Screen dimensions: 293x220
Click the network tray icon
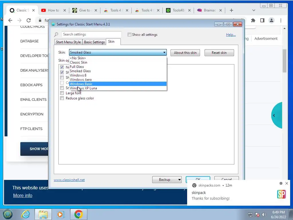pyautogui.click(x=250, y=215)
